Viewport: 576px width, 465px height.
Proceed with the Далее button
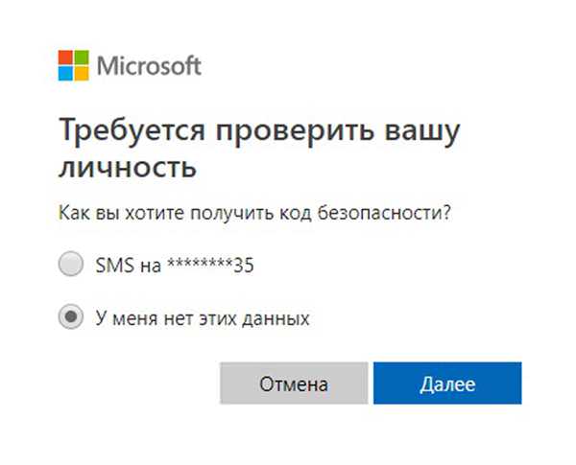(x=447, y=384)
